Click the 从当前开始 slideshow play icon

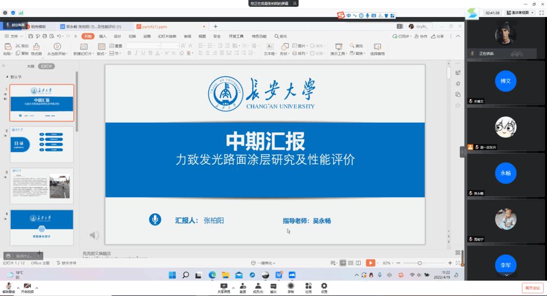pyautogui.click(x=58, y=46)
